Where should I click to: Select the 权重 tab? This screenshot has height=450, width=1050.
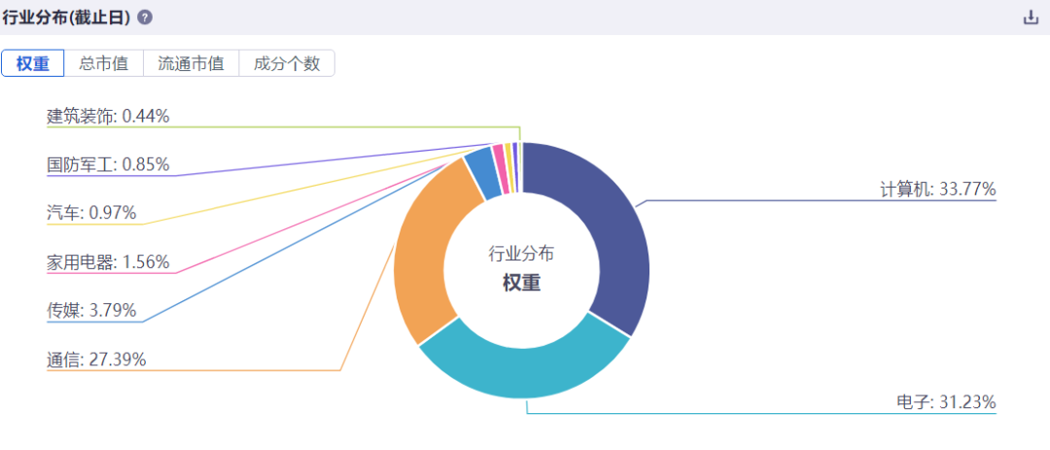(33, 63)
